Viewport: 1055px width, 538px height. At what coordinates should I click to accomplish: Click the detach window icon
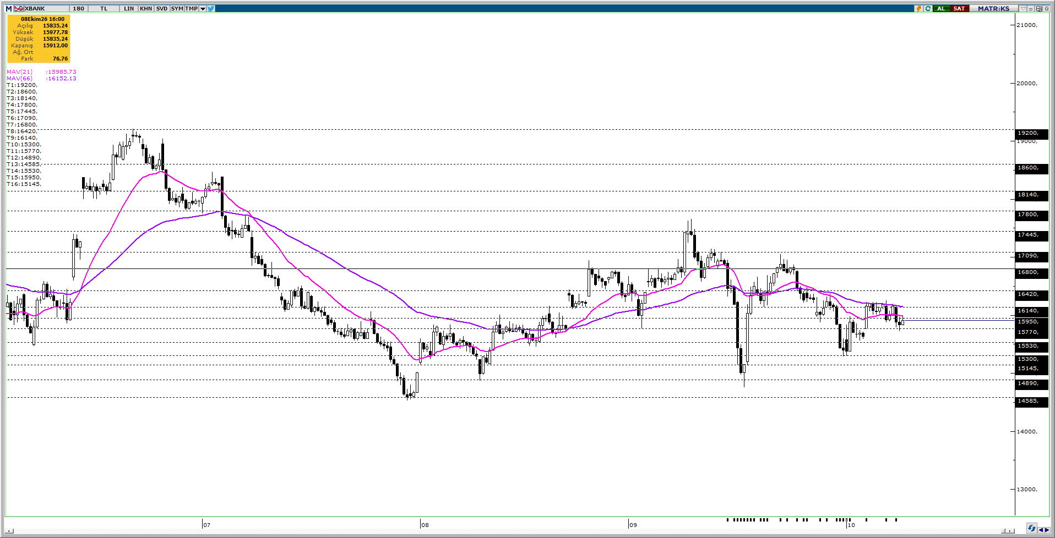1038,8
